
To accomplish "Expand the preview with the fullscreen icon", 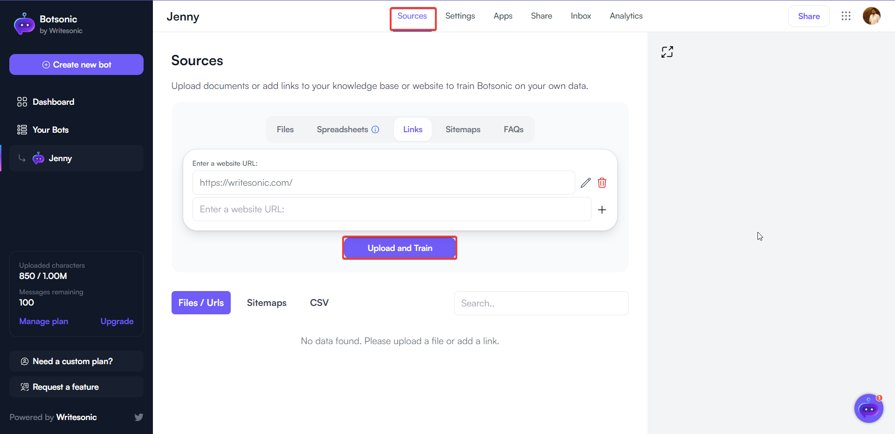I will (667, 52).
